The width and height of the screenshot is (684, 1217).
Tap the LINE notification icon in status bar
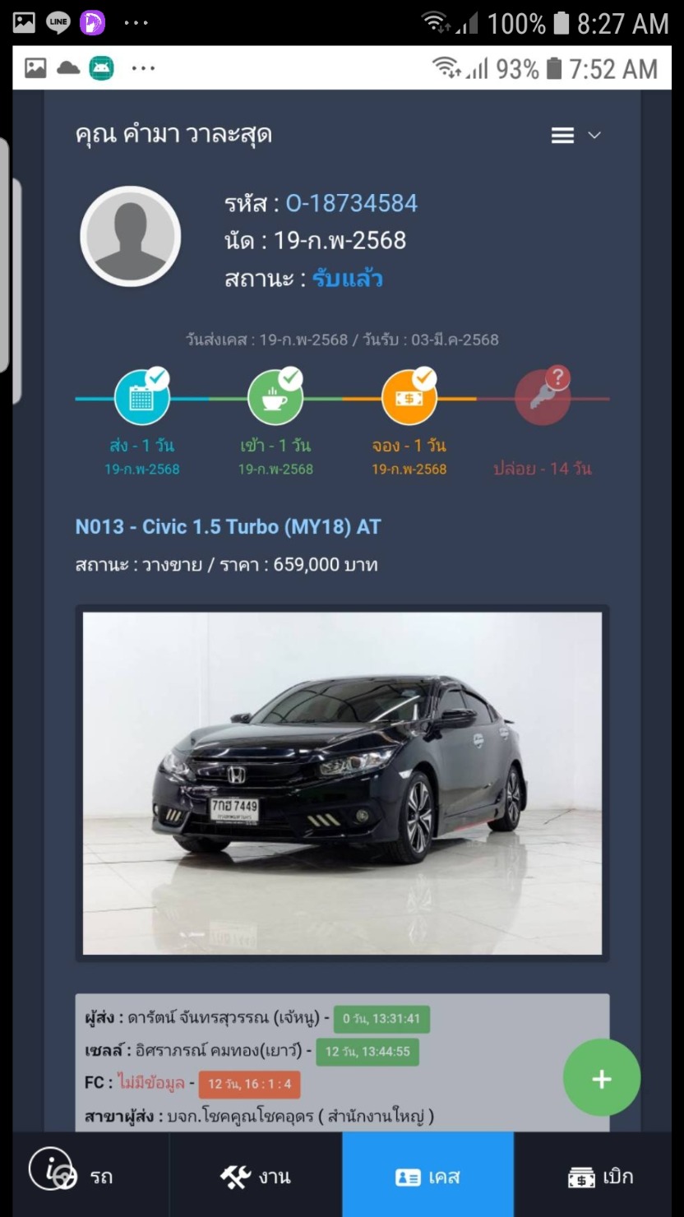[x=58, y=23]
